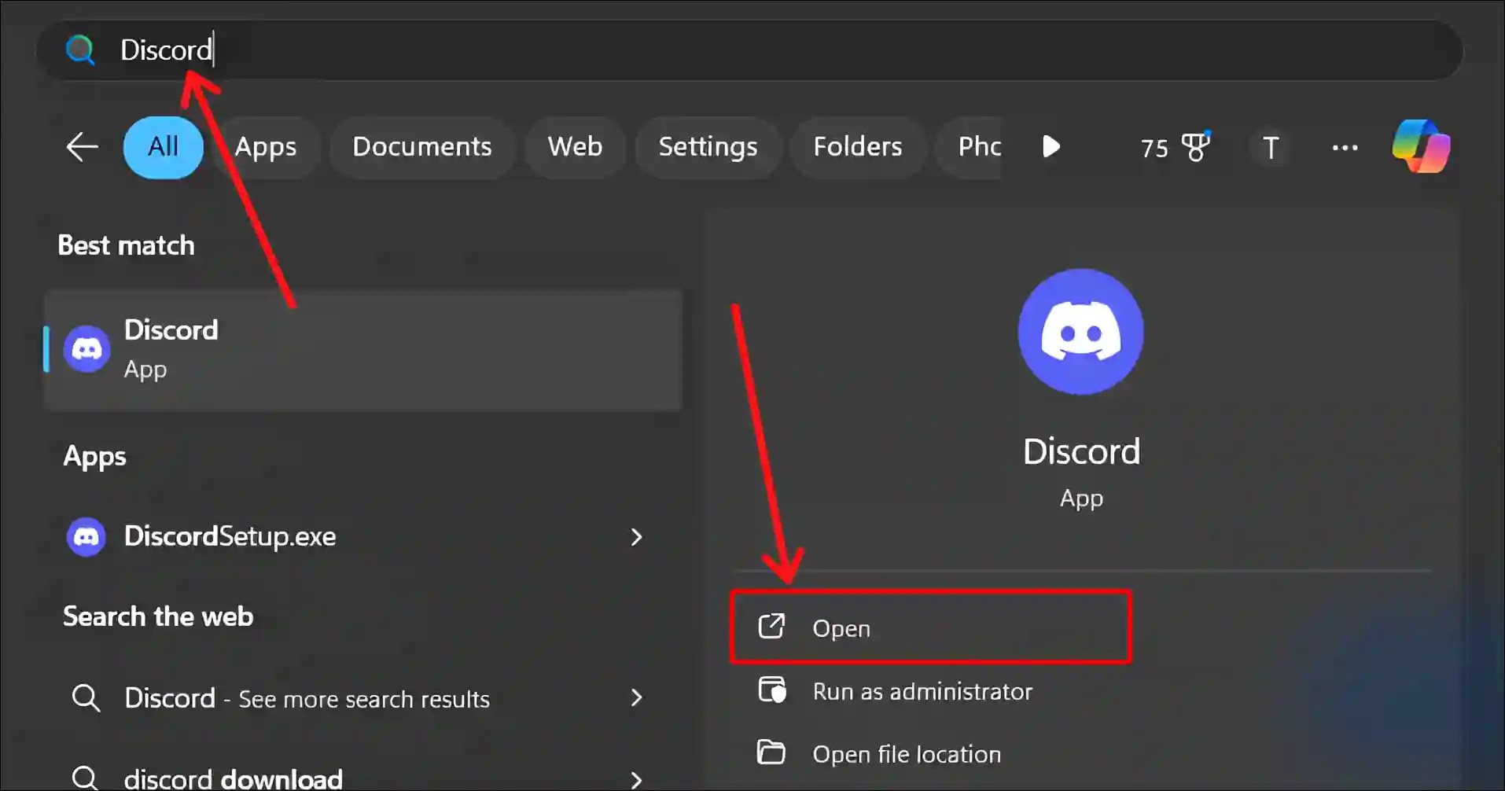Click the Run as administrator shield icon
The image size is (1505, 791).
point(771,690)
